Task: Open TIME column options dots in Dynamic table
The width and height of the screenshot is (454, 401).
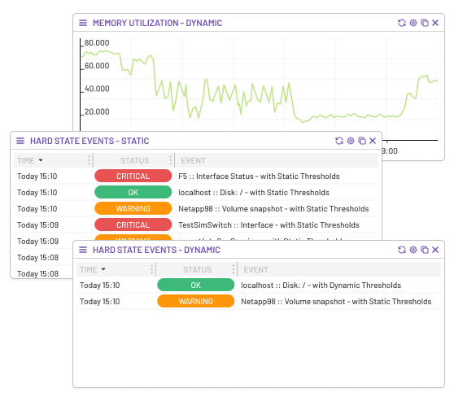Action: (151, 269)
